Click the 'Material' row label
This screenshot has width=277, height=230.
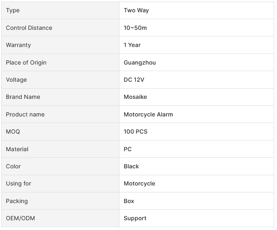coord(17,149)
